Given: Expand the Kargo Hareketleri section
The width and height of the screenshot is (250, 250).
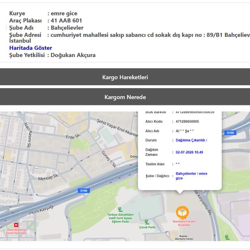Looking at the screenshot, I should pyautogui.click(x=125, y=77).
